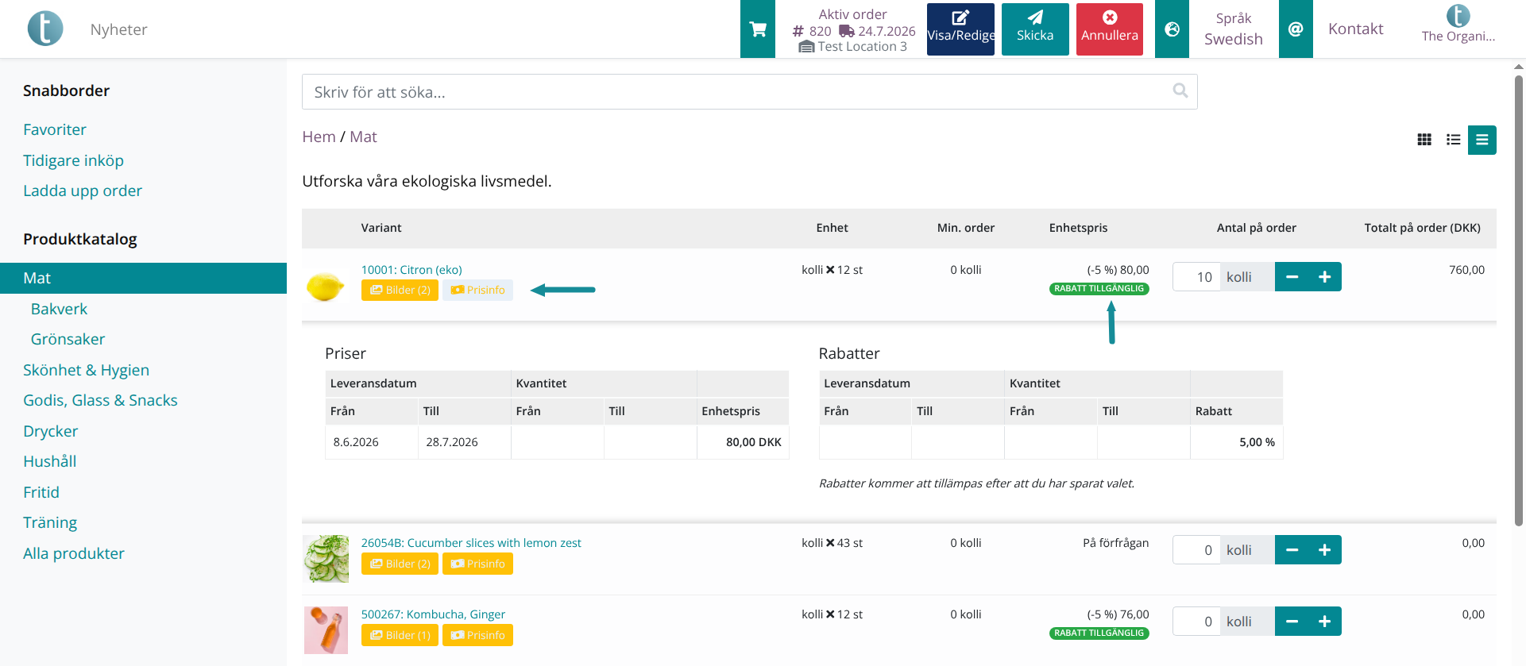Select the compact rows view
Image resolution: width=1526 pixels, height=666 pixels.
point(1482,140)
